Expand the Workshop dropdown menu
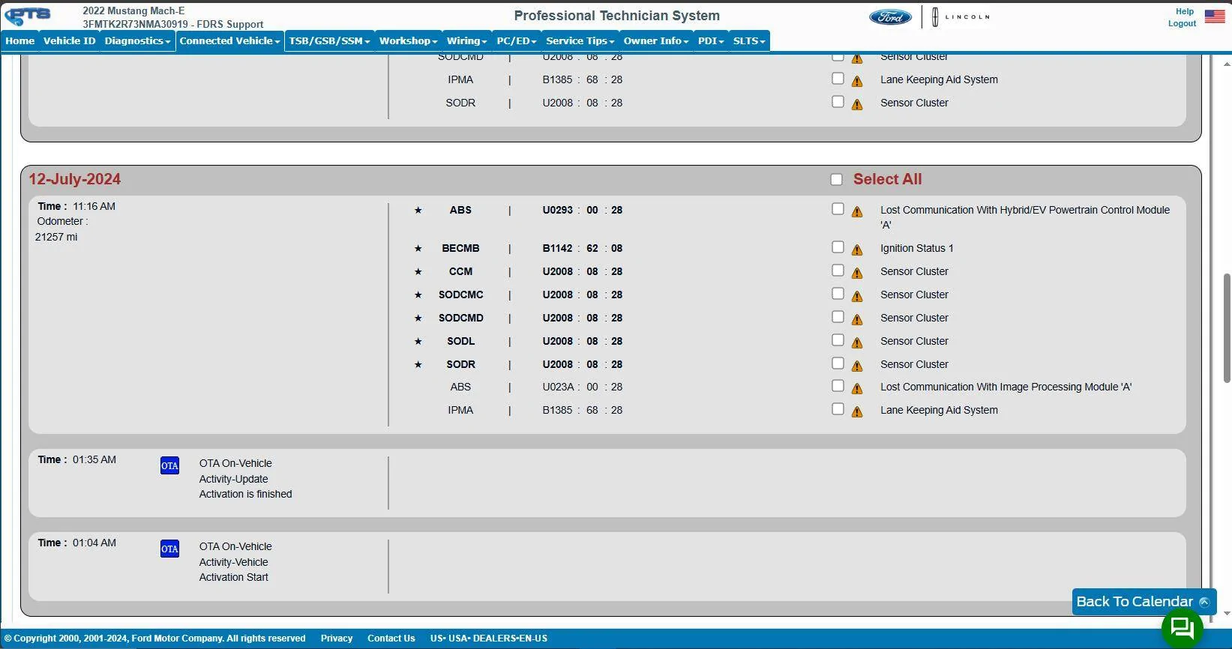Viewport: 1232px width, 649px height. point(408,41)
